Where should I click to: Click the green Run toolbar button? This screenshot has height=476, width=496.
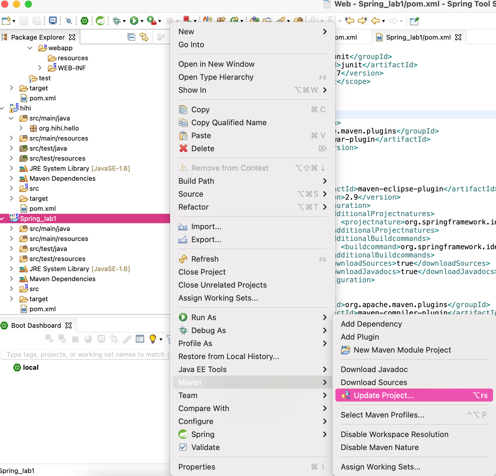[134, 21]
